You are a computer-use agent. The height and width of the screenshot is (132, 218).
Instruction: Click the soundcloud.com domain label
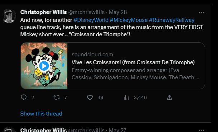[92, 55]
